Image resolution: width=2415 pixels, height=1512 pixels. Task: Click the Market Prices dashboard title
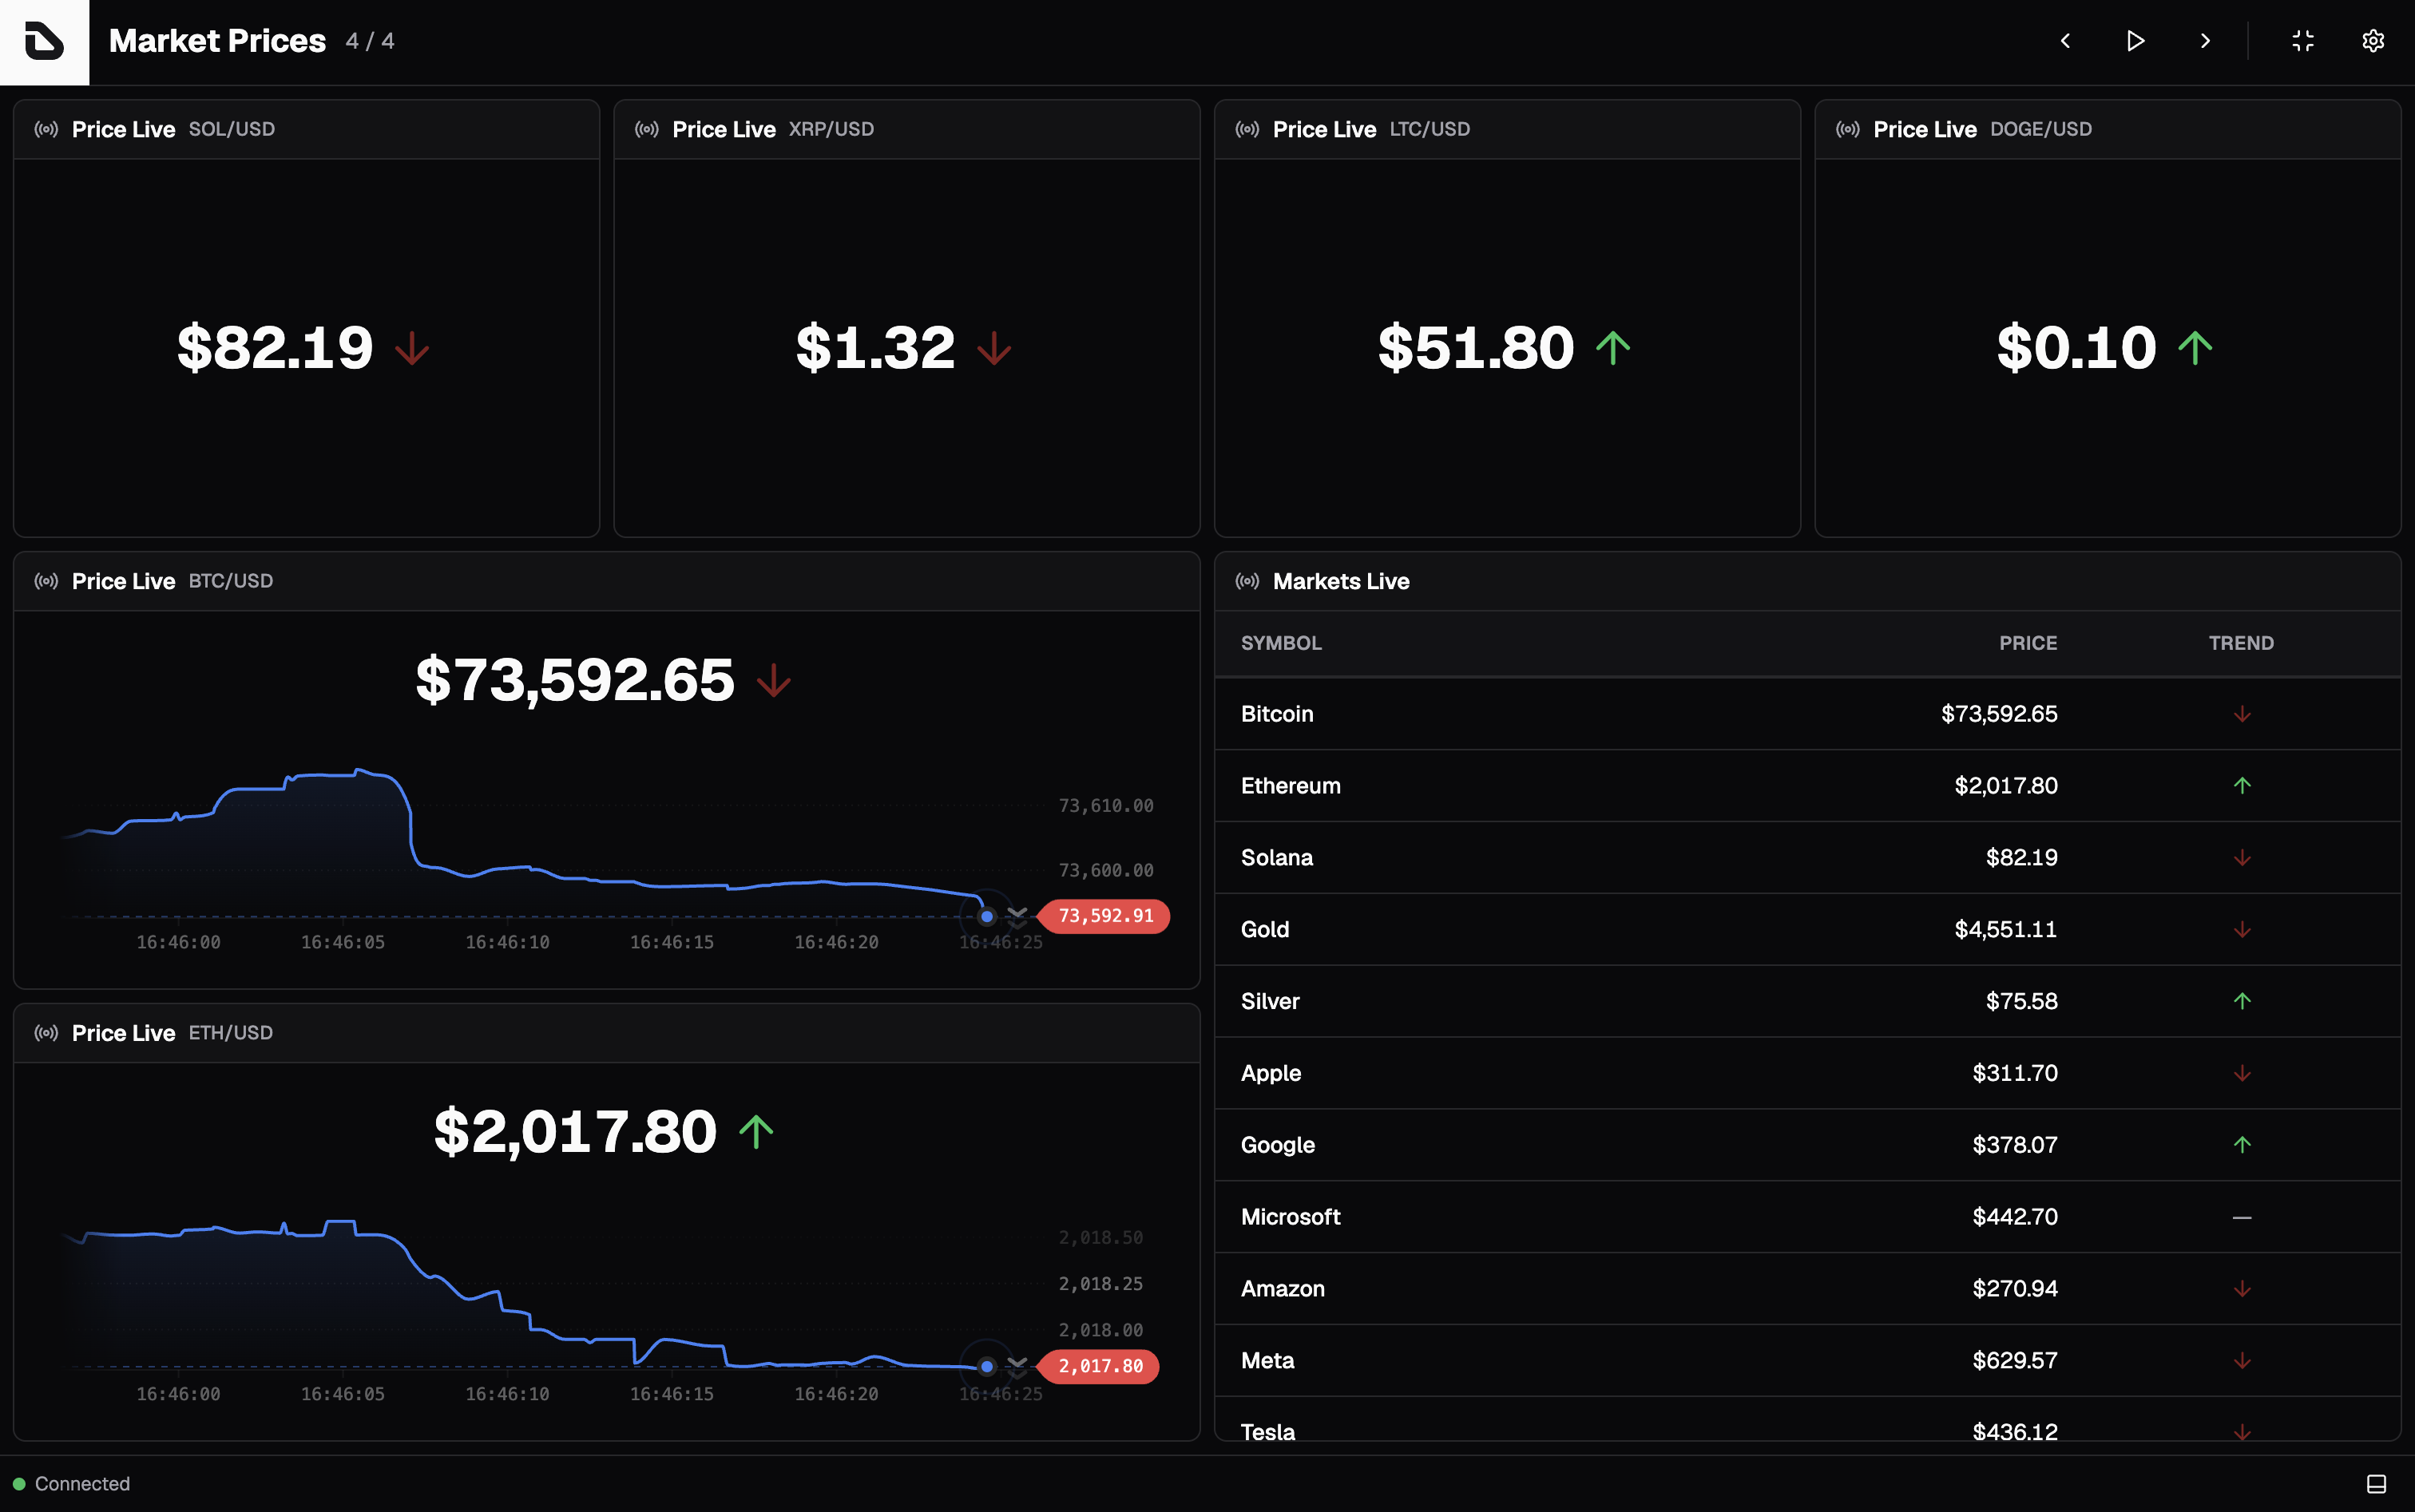tap(217, 41)
